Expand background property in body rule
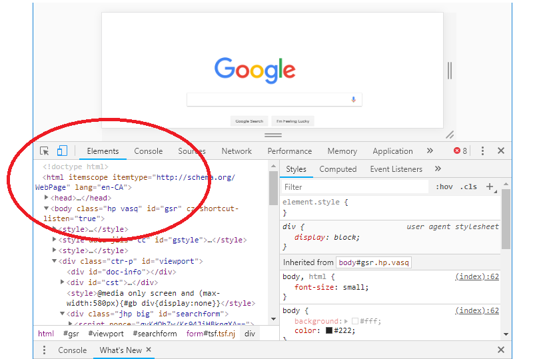 point(346,321)
